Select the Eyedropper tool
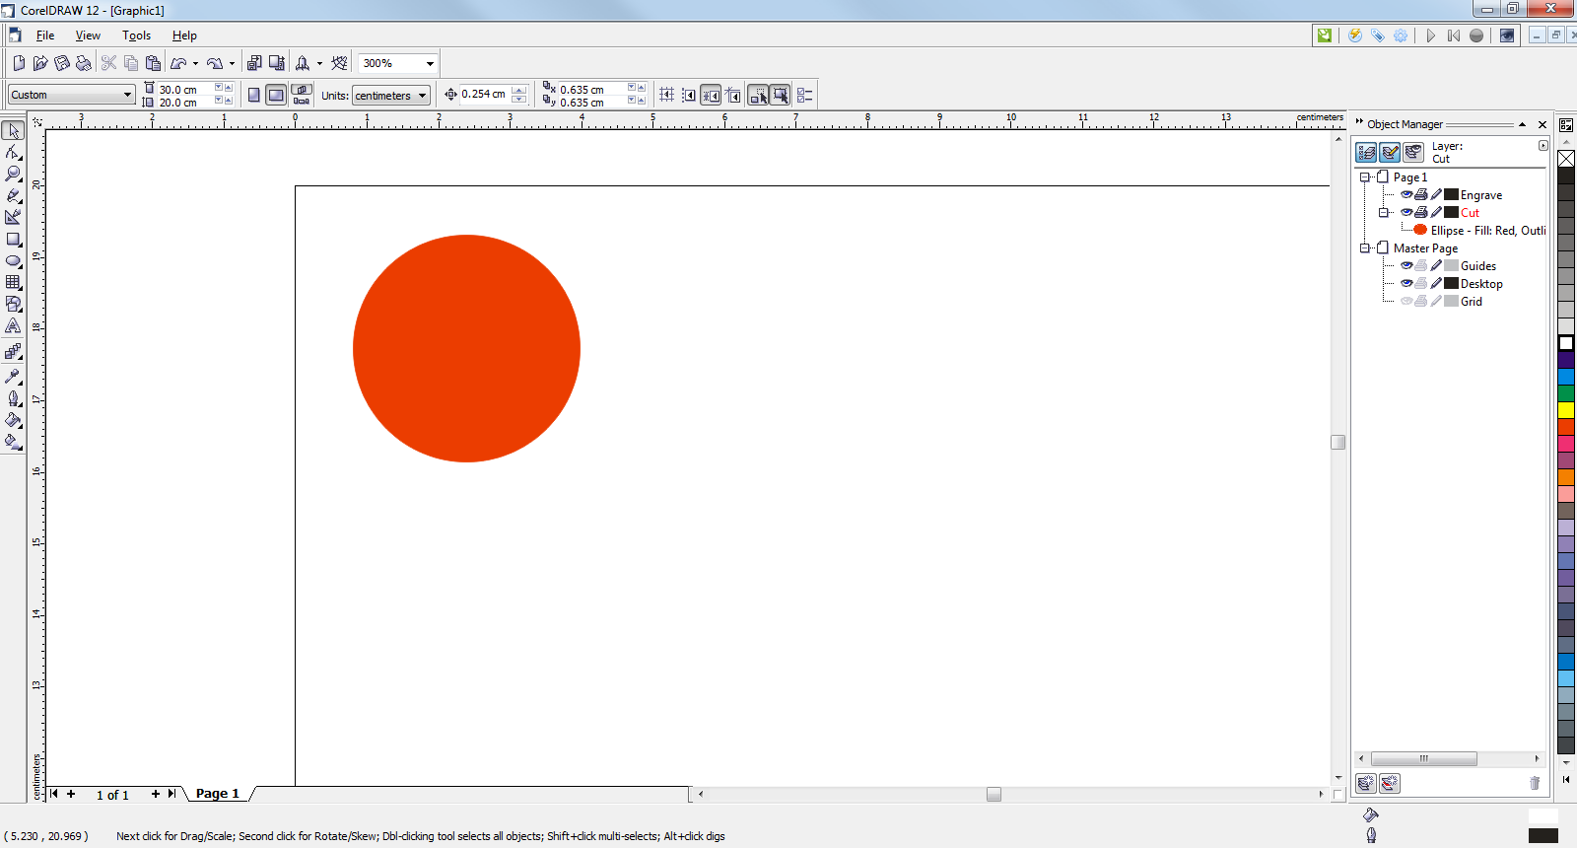1577x848 pixels. coord(13,376)
